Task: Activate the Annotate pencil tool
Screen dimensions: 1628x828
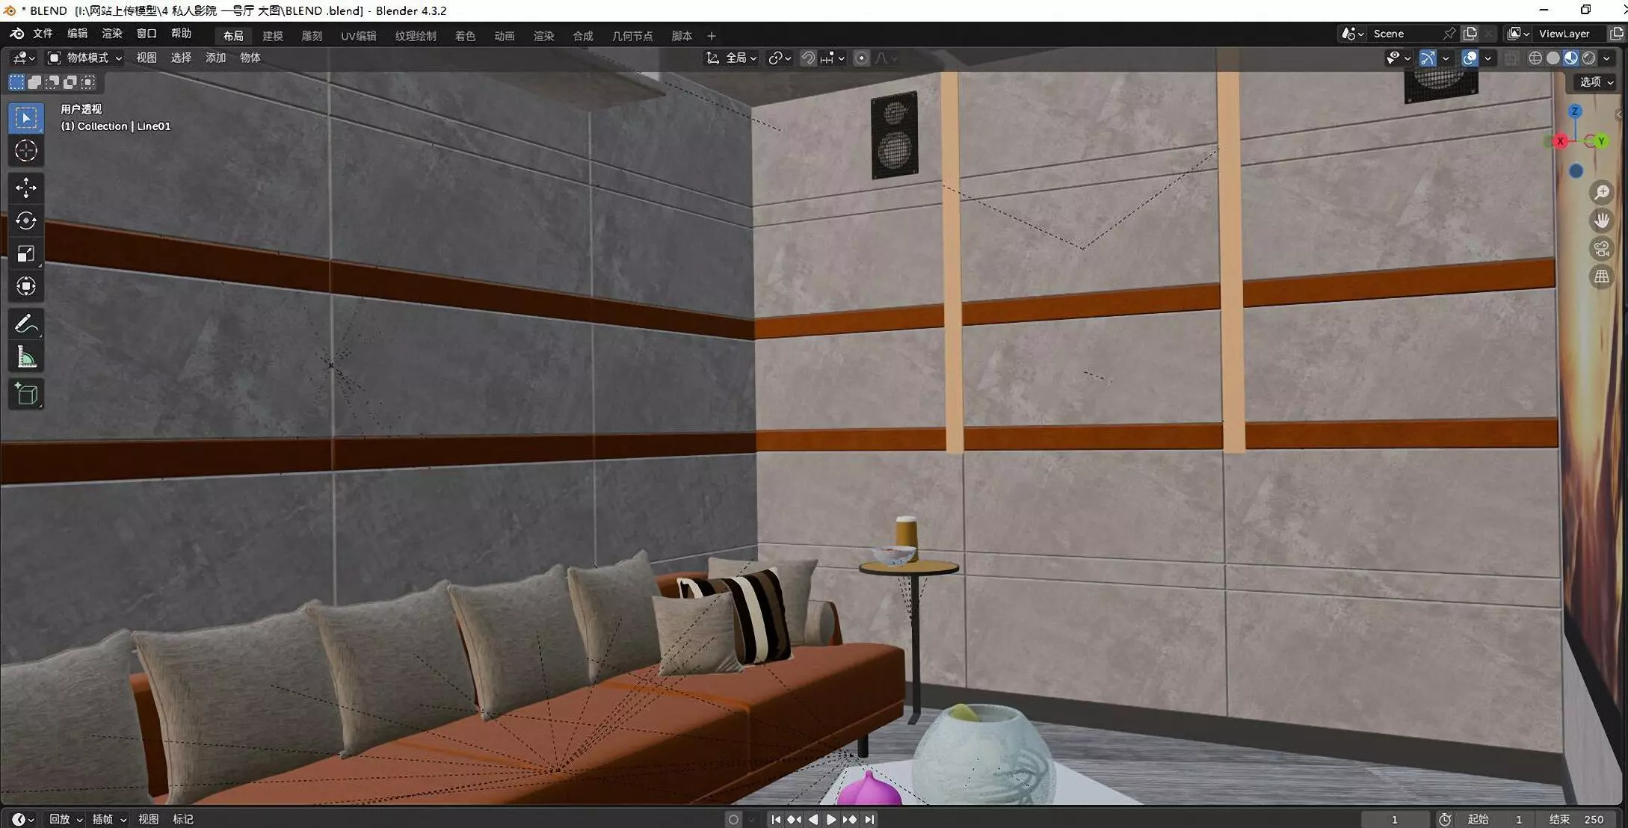Action: (26, 324)
